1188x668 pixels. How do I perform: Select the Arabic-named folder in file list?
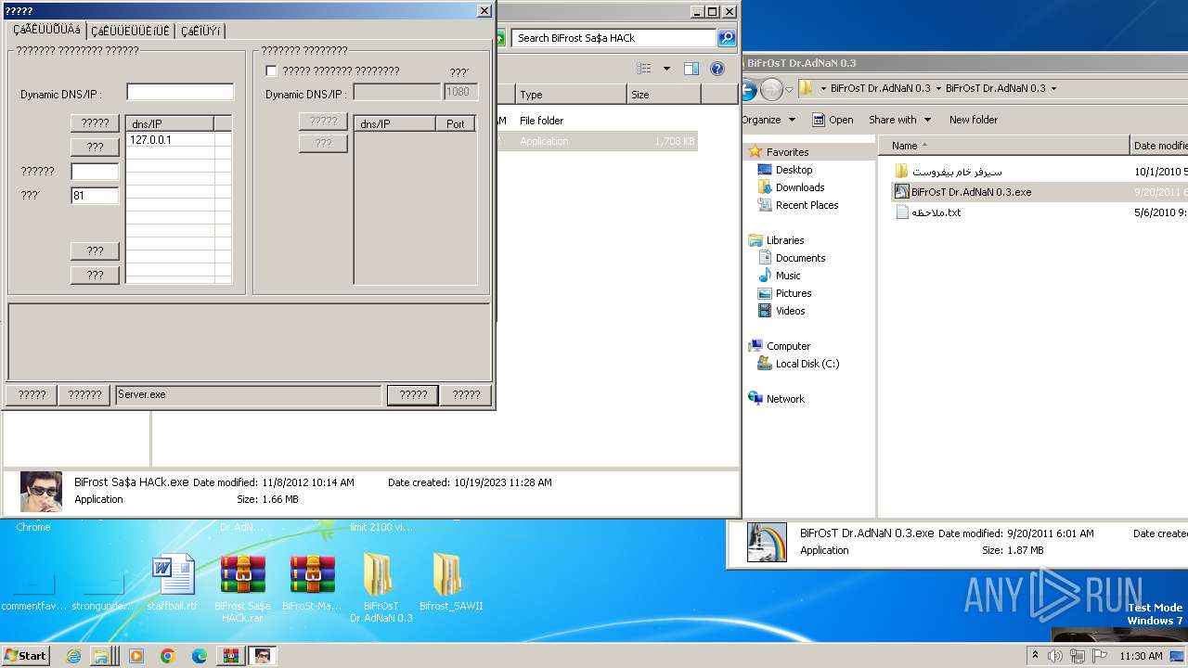tap(956, 172)
